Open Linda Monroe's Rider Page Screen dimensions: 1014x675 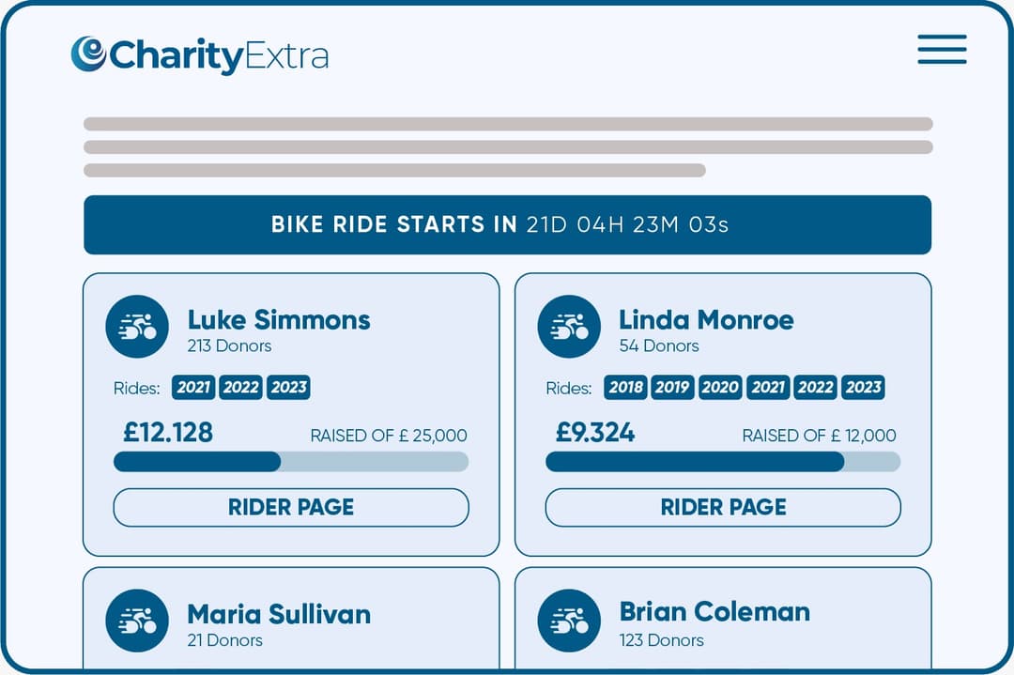723,508
